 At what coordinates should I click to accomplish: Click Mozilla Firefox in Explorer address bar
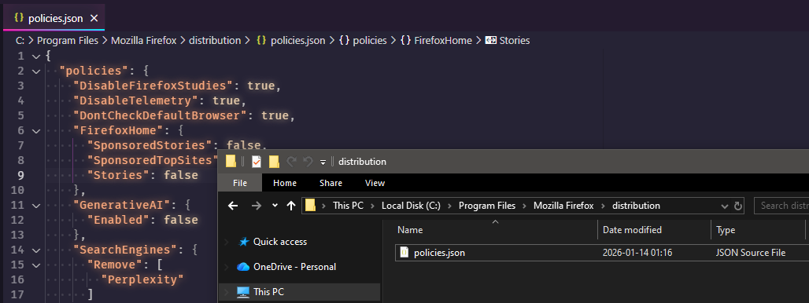(564, 206)
